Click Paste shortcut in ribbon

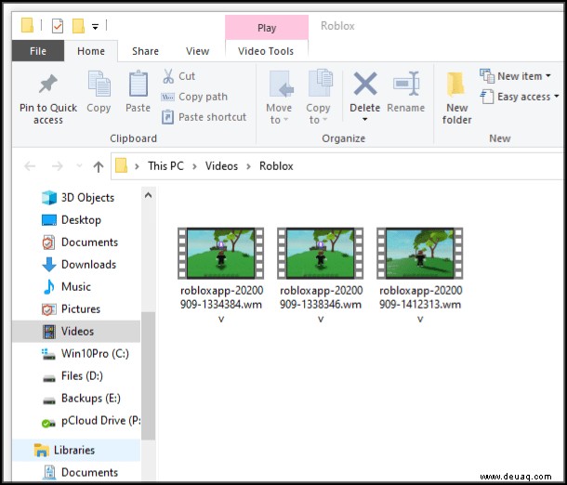coord(204,117)
